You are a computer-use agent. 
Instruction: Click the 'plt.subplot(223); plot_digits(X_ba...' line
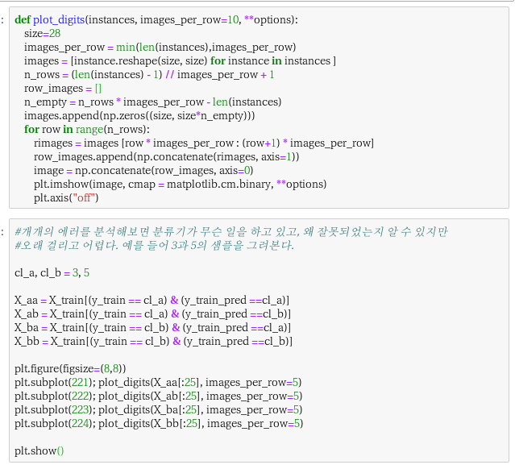click(158, 410)
